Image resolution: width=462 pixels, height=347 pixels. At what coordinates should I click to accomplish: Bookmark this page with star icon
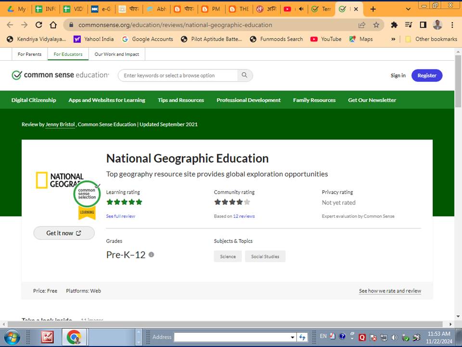pyautogui.click(x=376, y=25)
